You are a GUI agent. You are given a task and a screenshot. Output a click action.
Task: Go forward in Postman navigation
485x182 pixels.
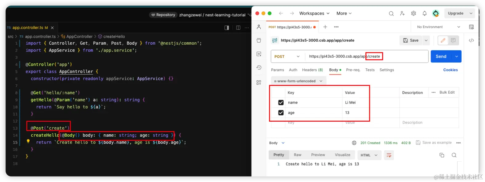click(x=292, y=13)
